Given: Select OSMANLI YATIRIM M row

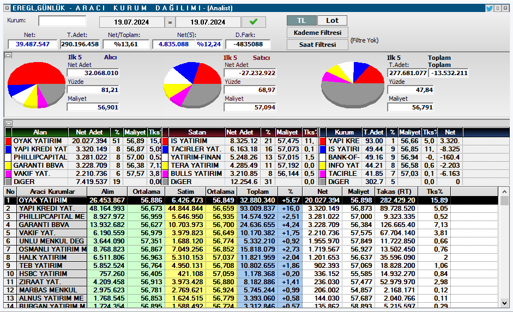Looking at the screenshot, I should [251, 249].
